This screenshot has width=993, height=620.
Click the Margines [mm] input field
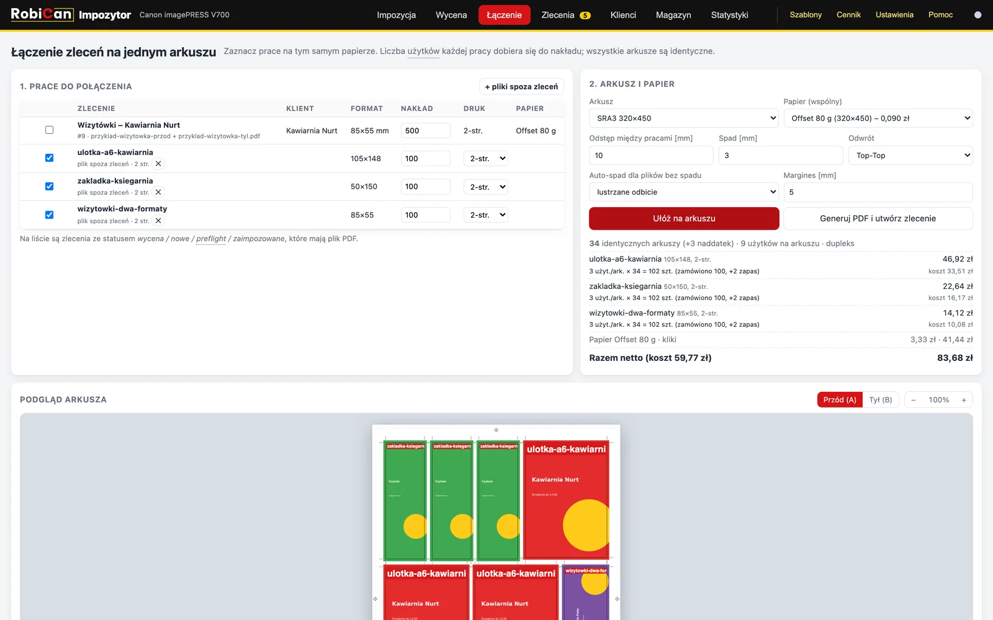(878, 192)
